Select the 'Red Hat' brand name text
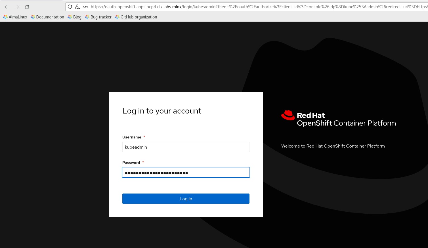The width and height of the screenshot is (428, 248). coord(311,115)
